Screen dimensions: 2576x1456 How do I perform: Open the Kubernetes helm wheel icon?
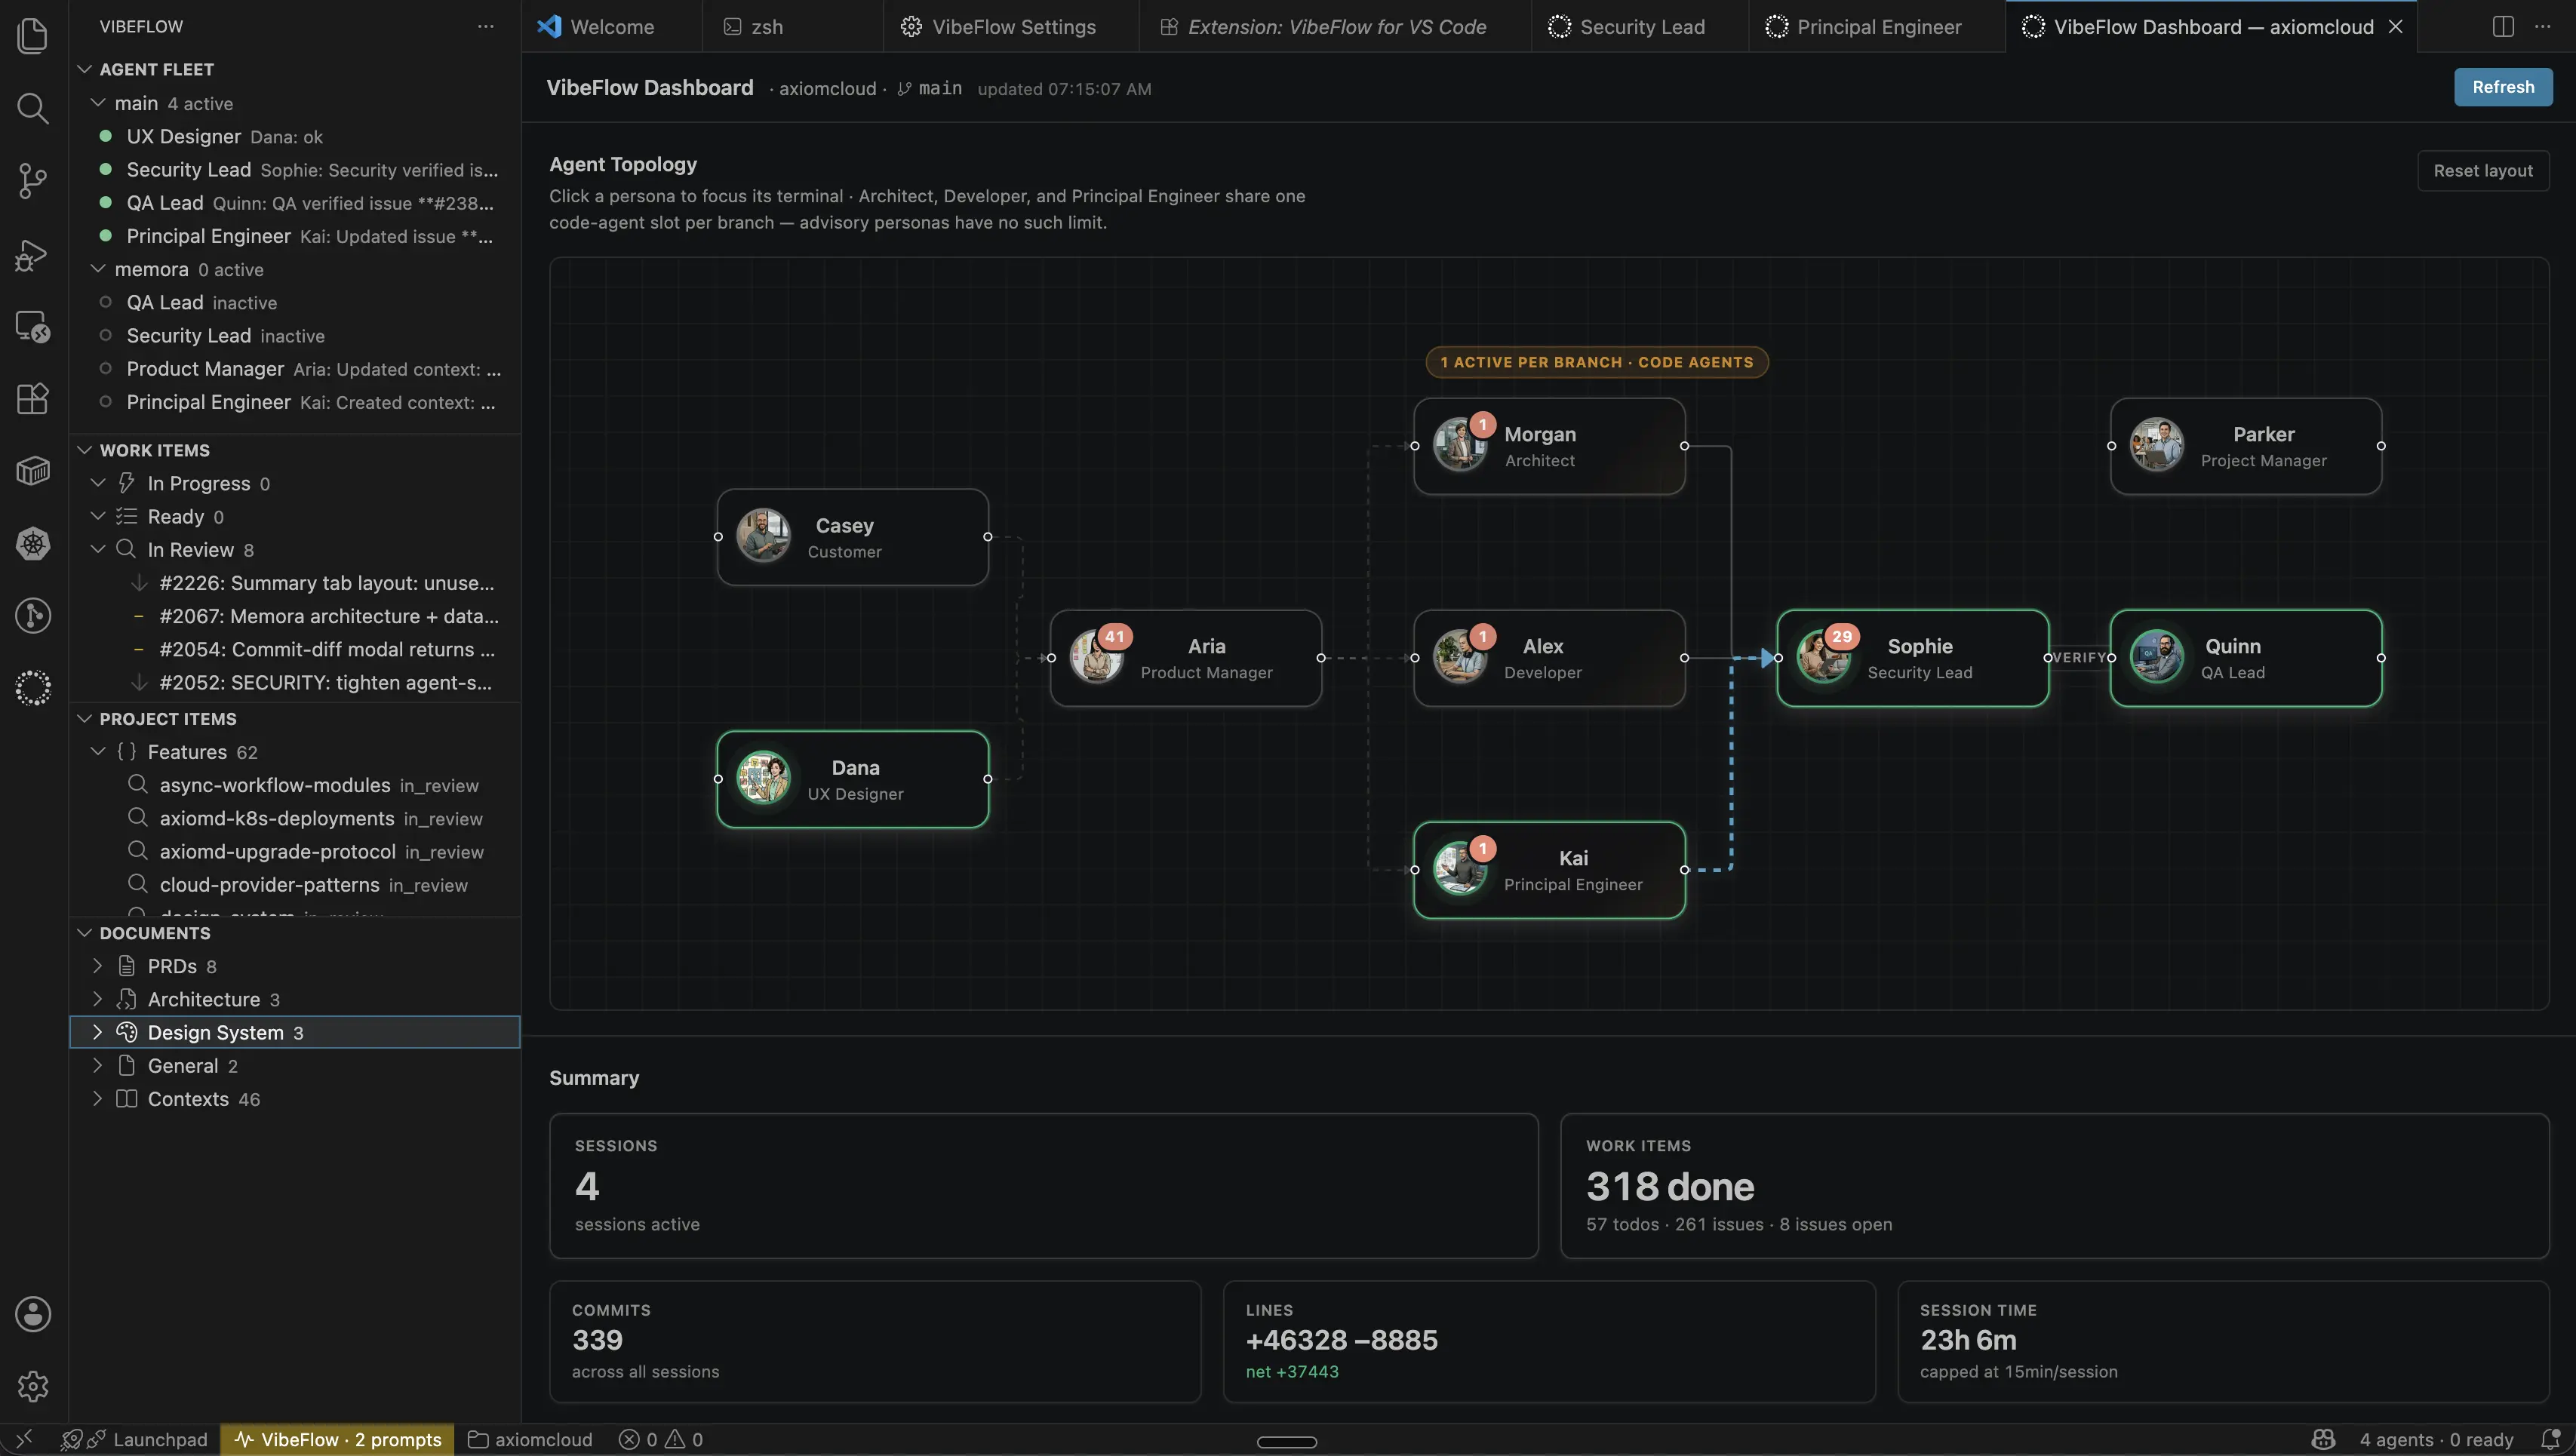click(x=33, y=543)
